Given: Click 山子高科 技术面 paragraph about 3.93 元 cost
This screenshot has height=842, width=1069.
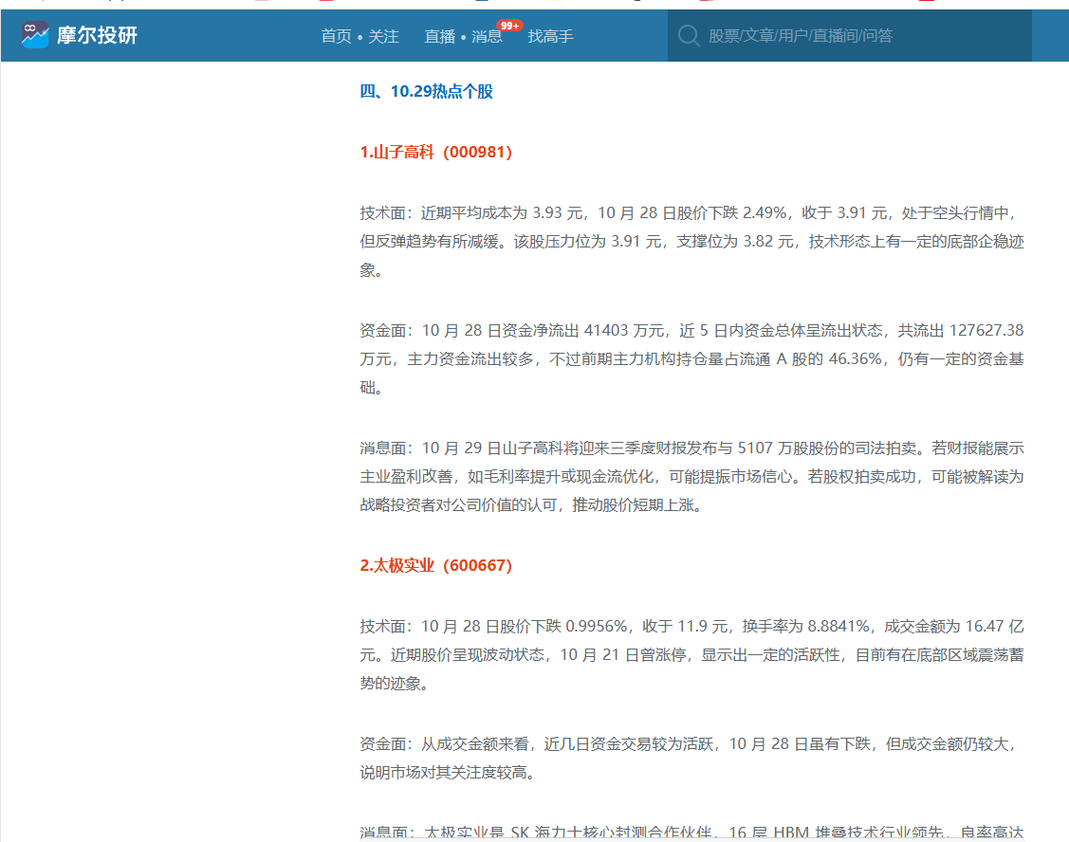Looking at the screenshot, I should tap(691, 241).
